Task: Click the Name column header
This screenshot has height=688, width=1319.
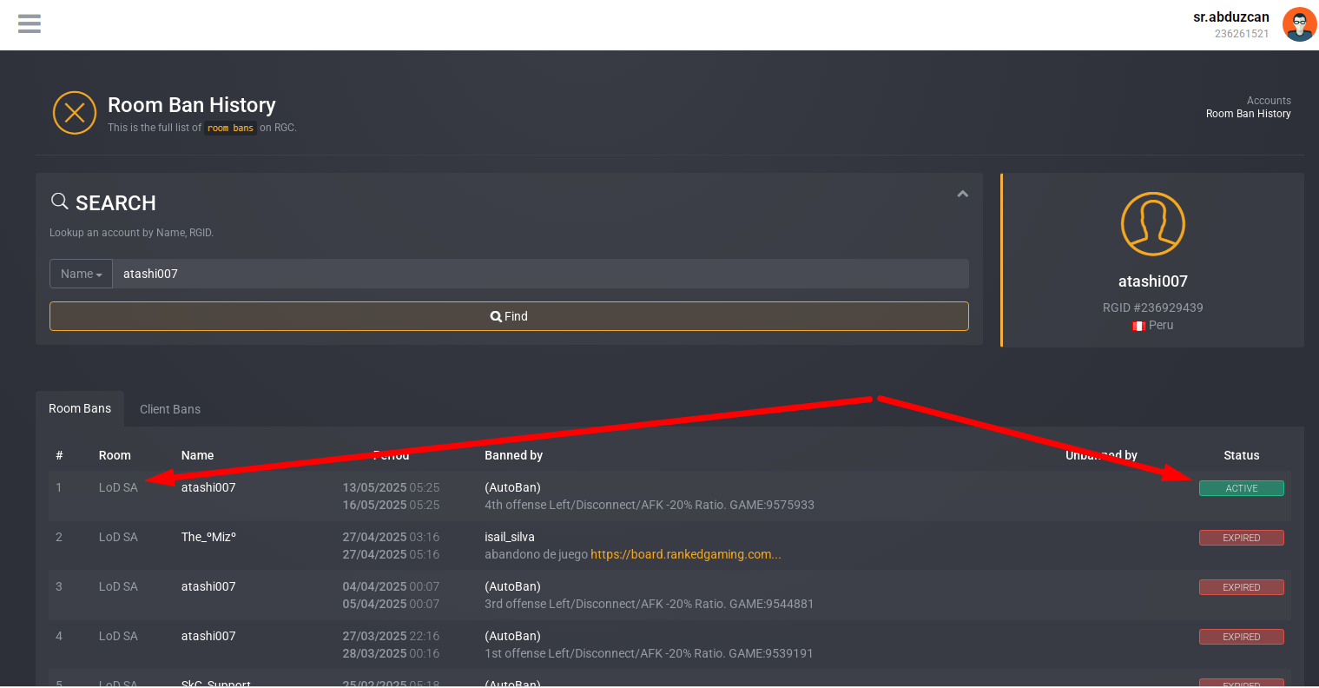Action: click(197, 455)
